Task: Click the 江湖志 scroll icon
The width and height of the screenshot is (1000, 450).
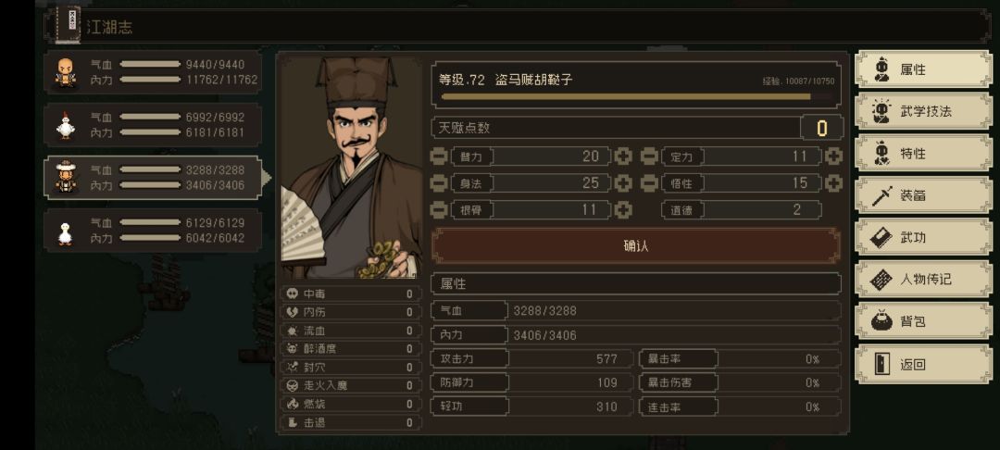Action: (68, 25)
